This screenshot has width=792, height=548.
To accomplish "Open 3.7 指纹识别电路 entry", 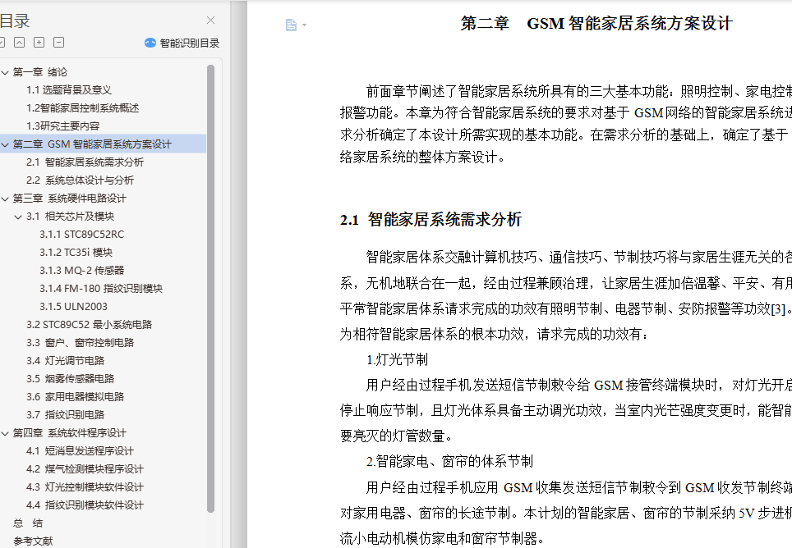I will 65,415.
